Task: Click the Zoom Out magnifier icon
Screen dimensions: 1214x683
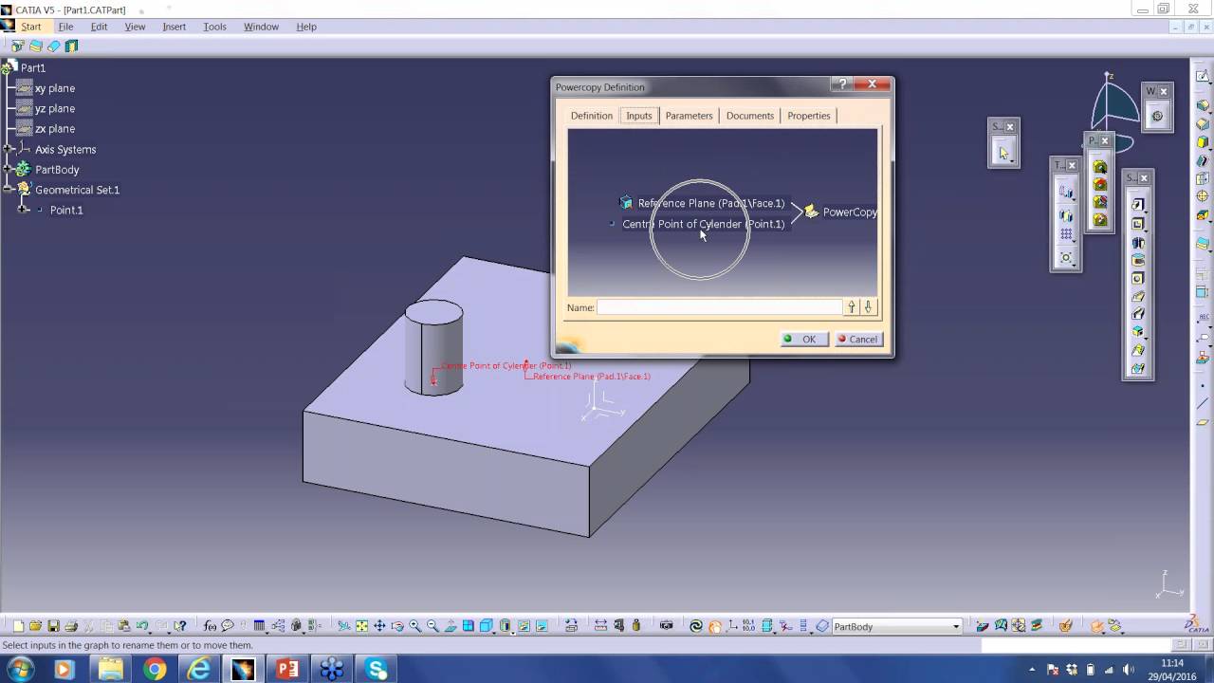Action: coord(432,626)
